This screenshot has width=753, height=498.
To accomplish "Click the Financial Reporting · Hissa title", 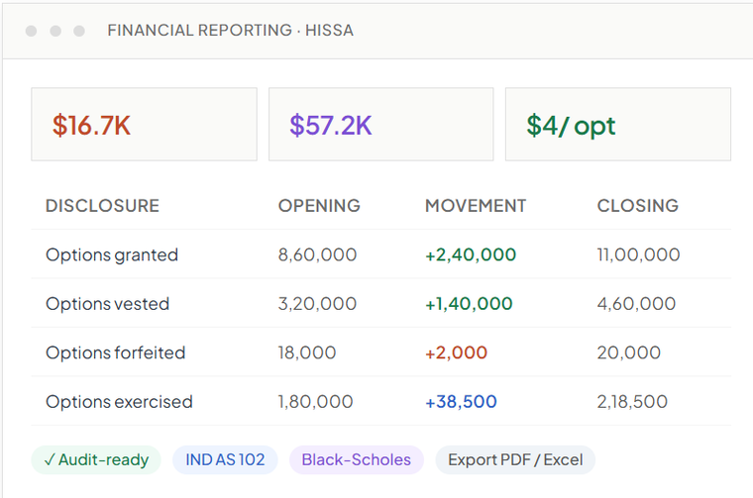I will pyautogui.click(x=231, y=31).
